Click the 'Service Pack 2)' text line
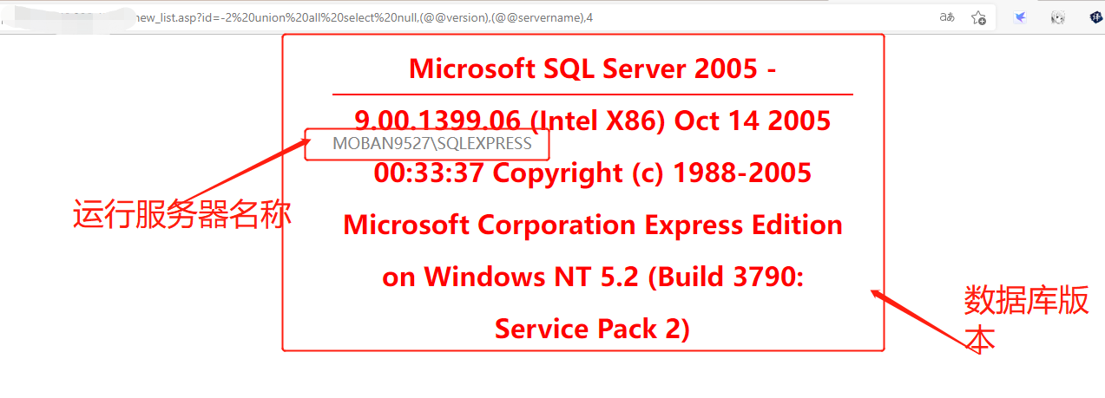1105x398 pixels. (593, 329)
